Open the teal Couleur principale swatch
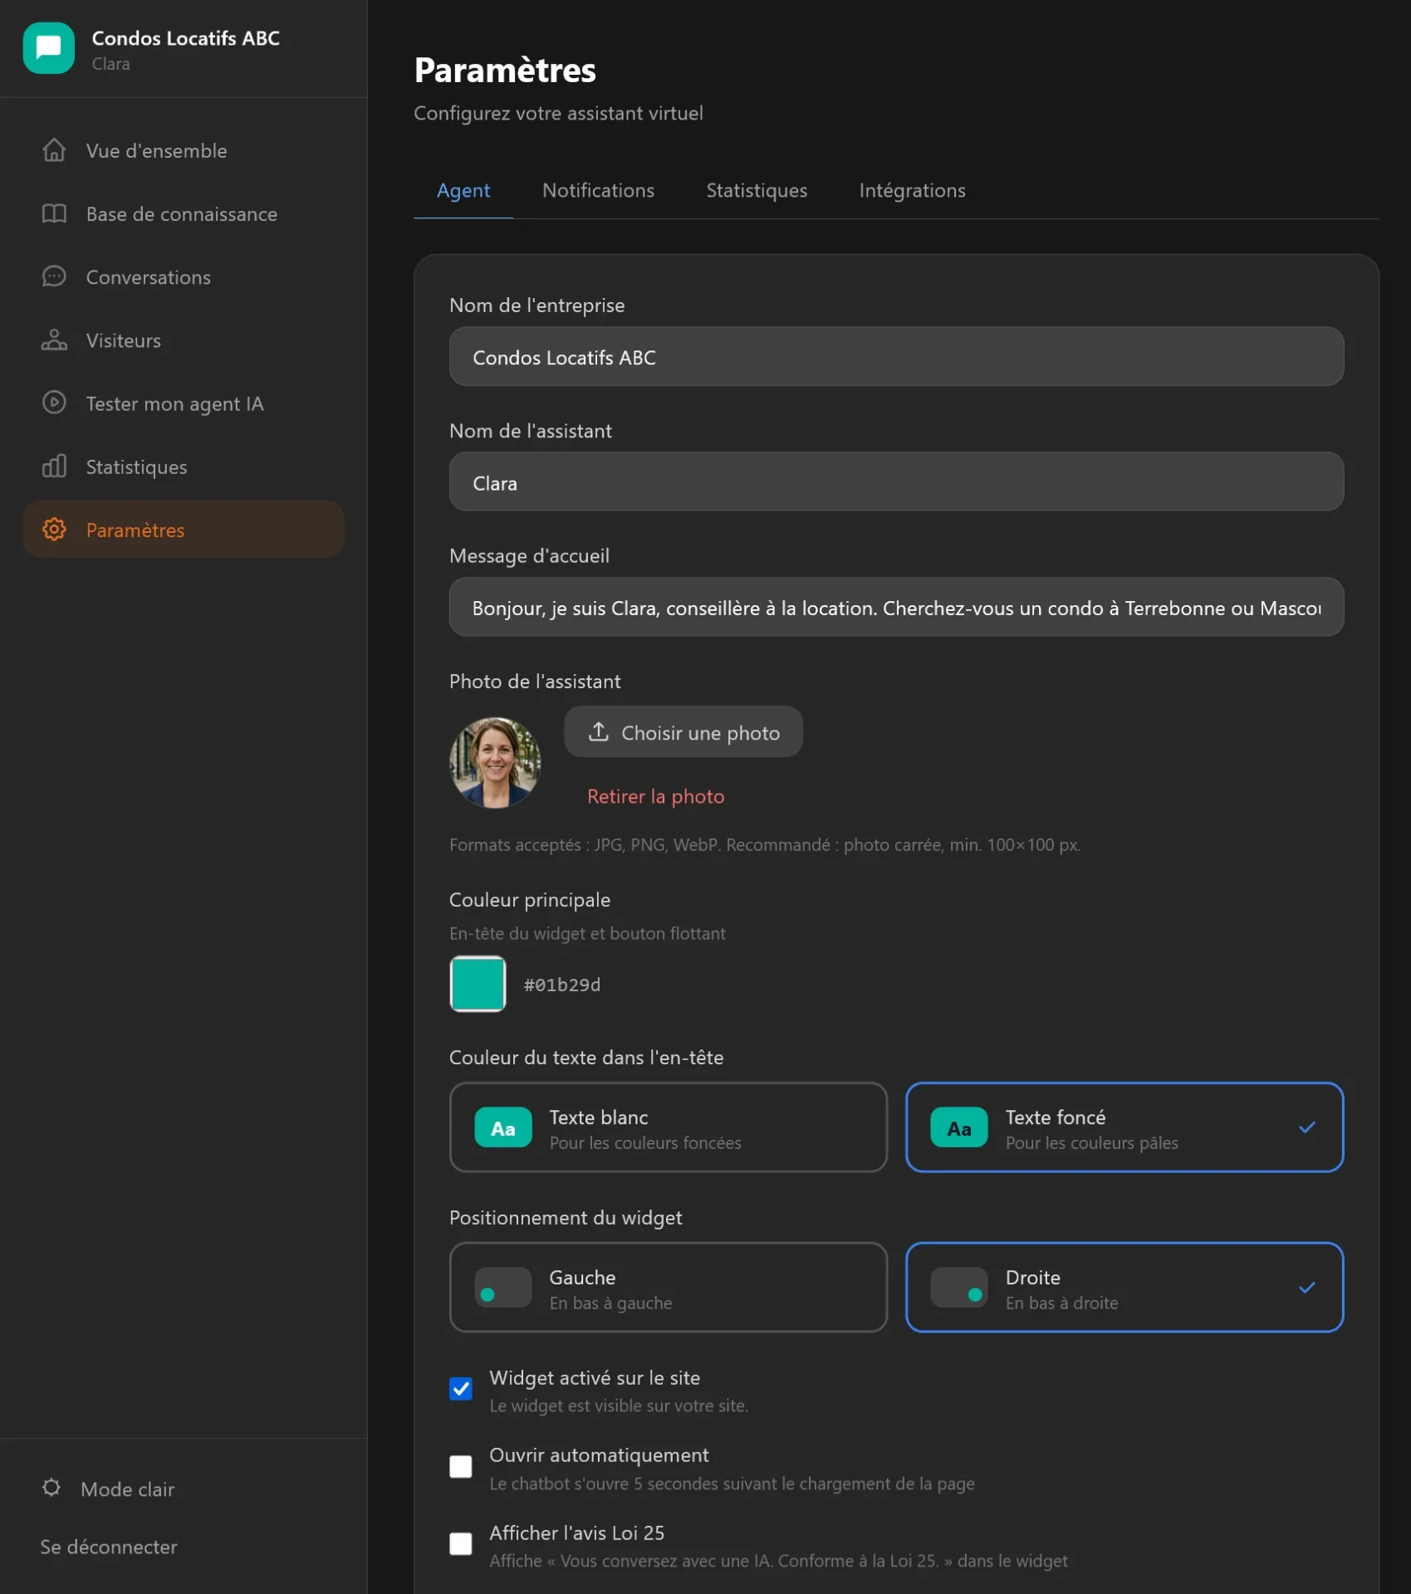 478,984
